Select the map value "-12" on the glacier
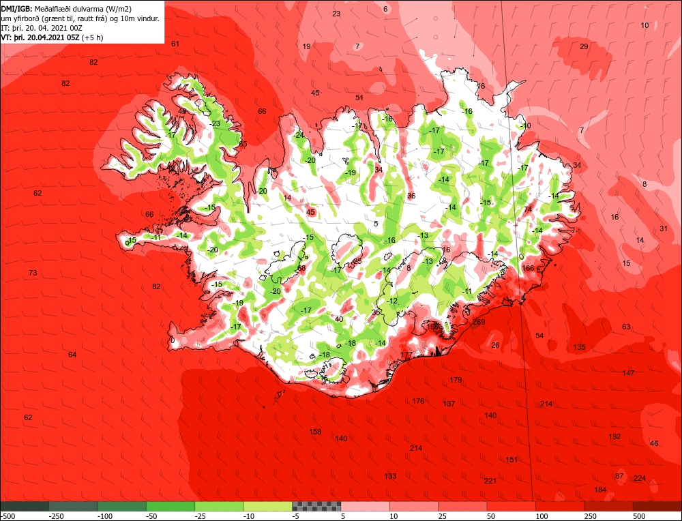Screen dimensions: 682x521 point(392,301)
